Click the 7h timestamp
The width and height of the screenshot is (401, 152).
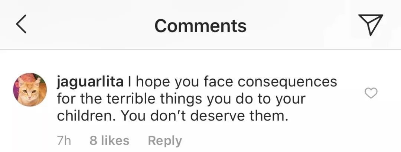tap(64, 141)
